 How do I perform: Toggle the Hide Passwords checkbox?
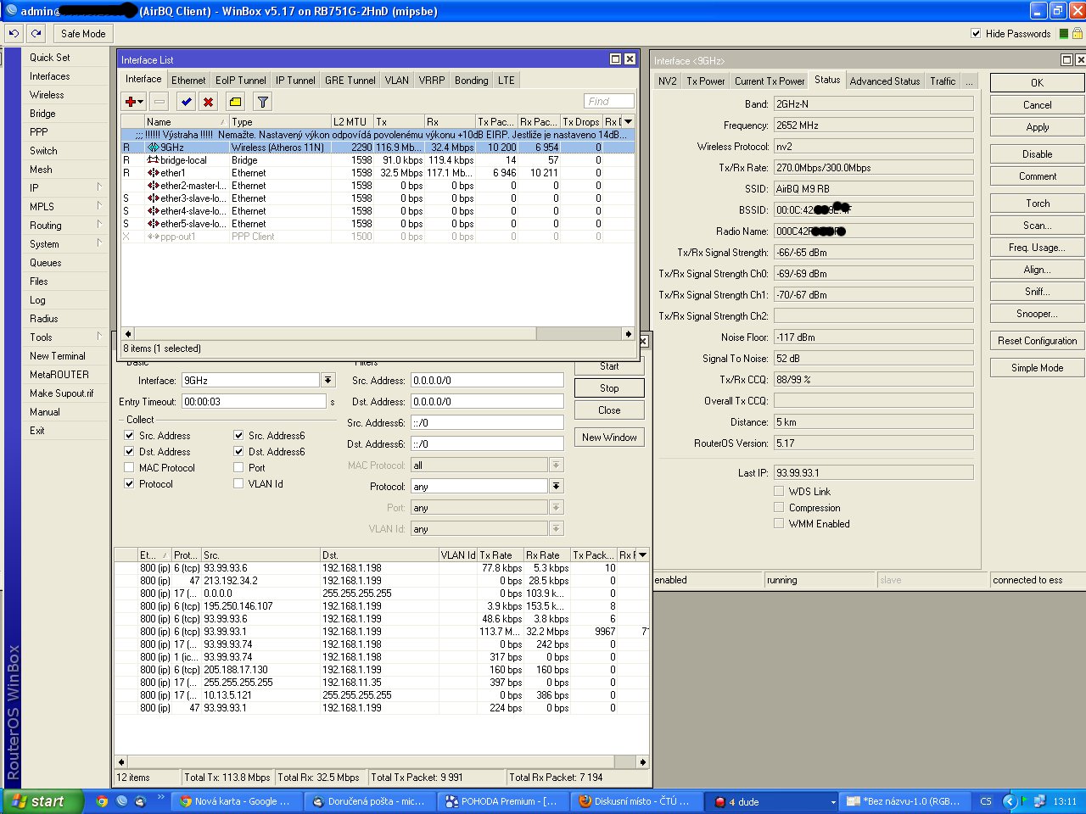(x=976, y=34)
